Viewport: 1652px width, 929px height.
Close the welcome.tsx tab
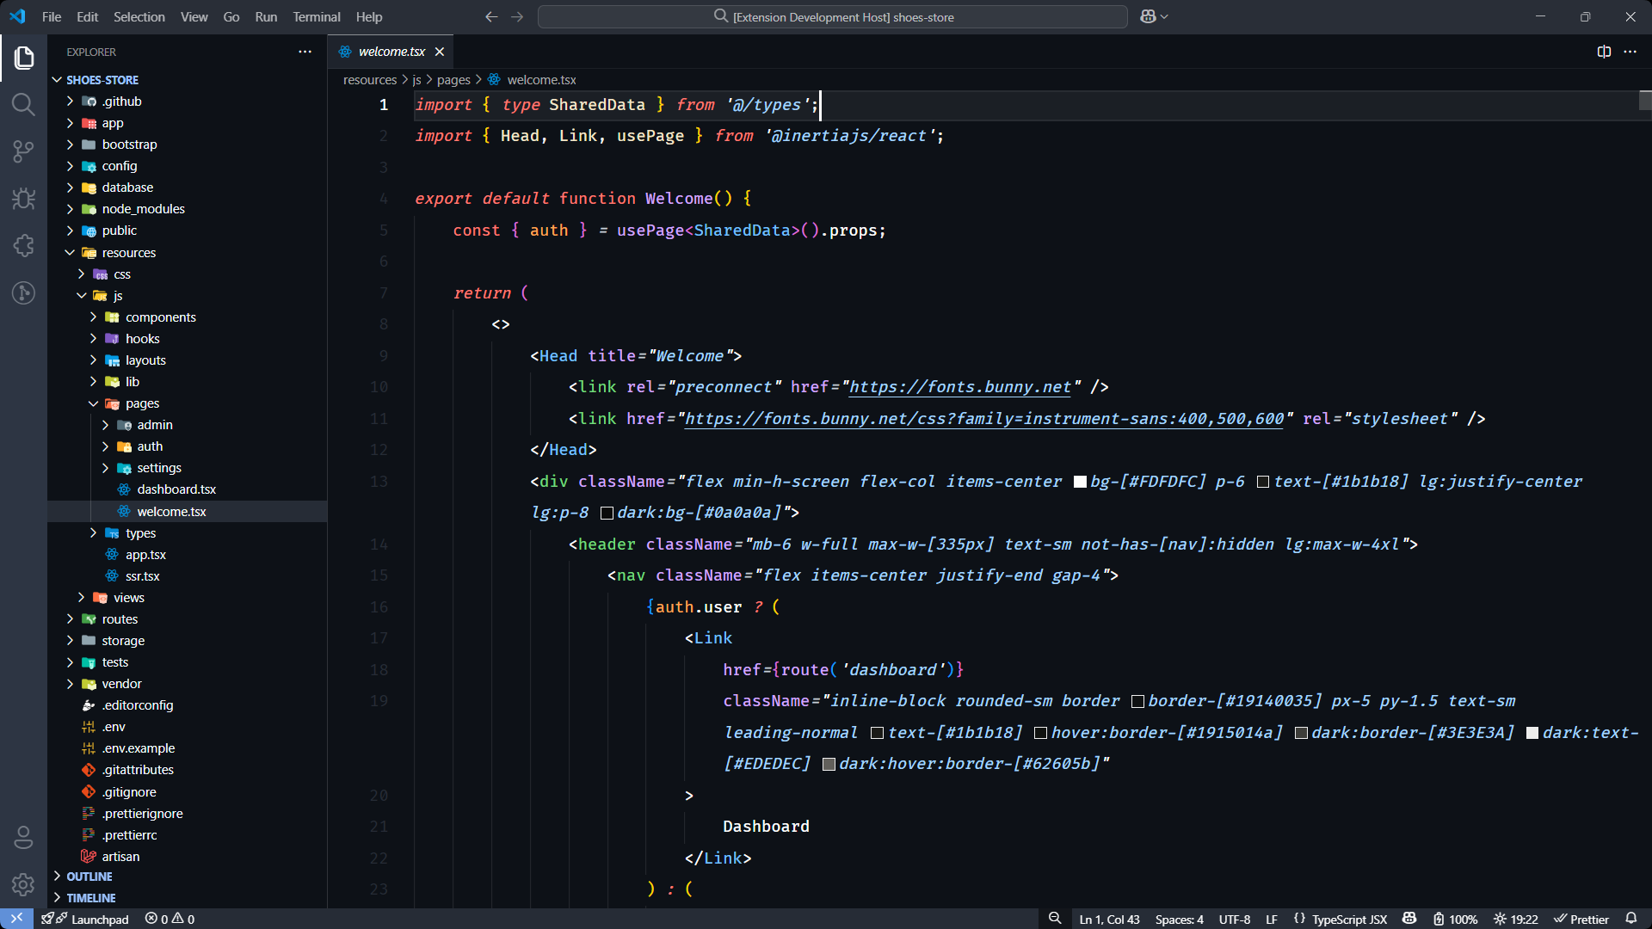pyautogui.click(x=440, y=52)
